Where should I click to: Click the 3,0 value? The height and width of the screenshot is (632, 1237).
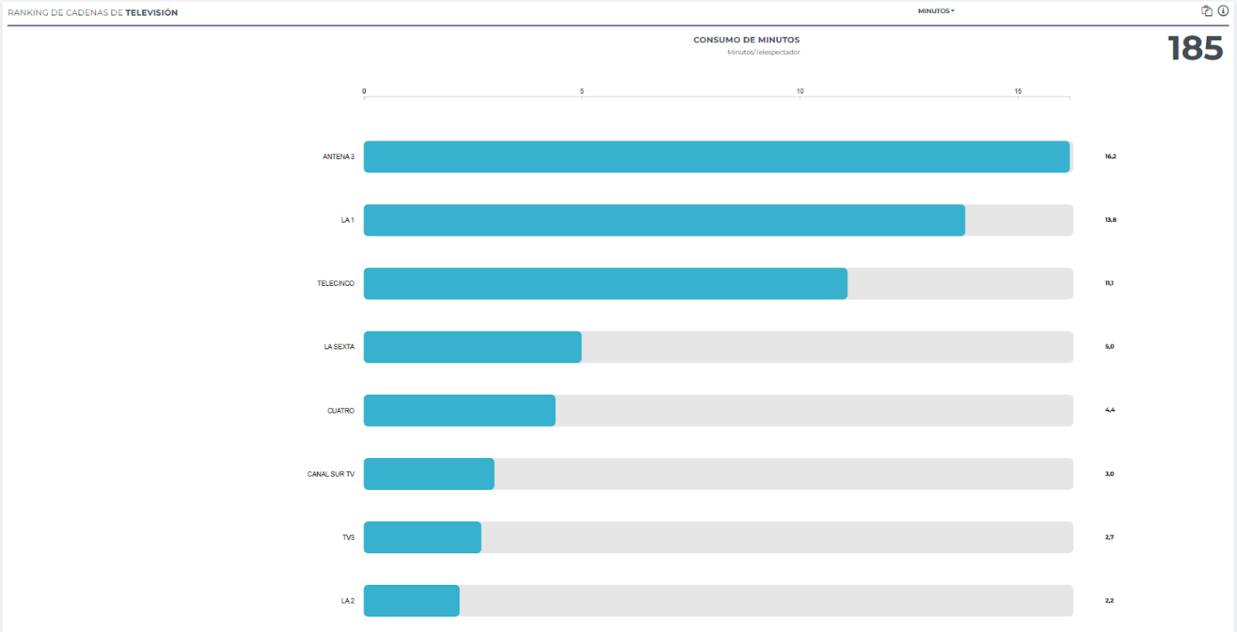(1109, 474)
